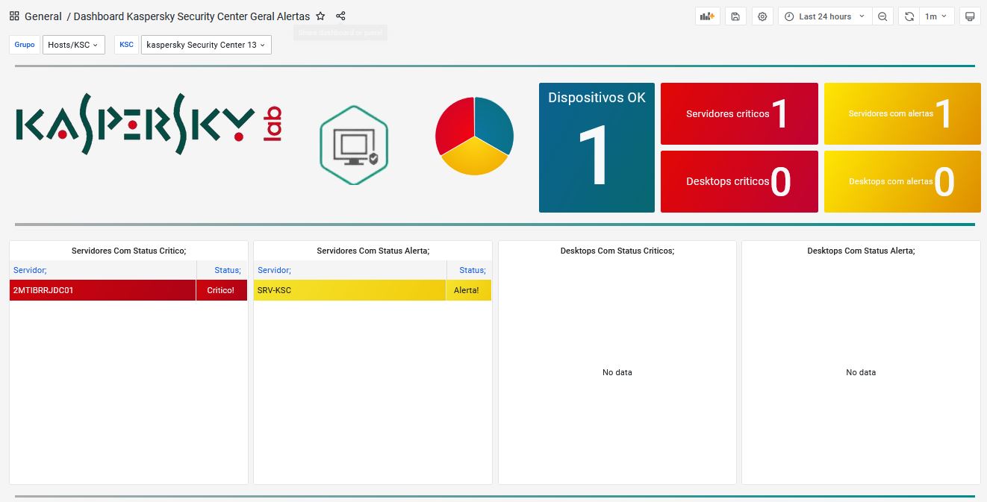Open the Dispositivos OK stat panel
987x502 pixels.
tap(597, 148)
